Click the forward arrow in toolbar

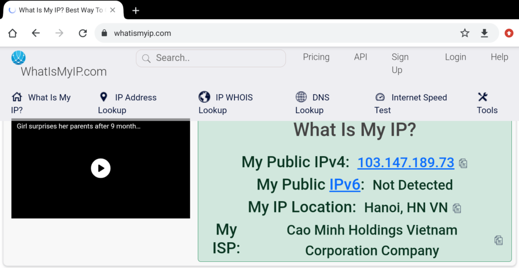coord(59,33)
